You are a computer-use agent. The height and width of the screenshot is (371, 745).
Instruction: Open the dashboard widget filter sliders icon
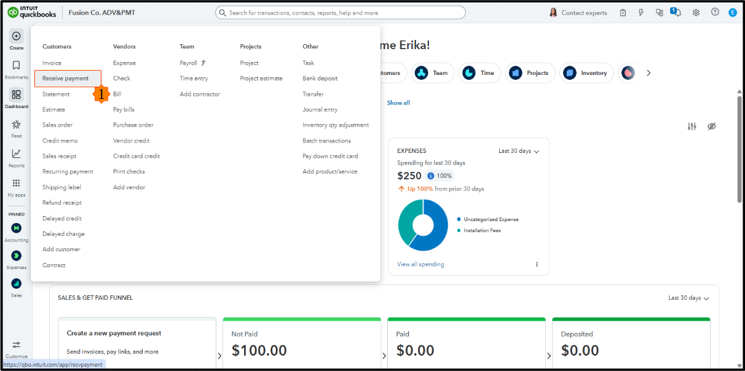tap(692, 127)
